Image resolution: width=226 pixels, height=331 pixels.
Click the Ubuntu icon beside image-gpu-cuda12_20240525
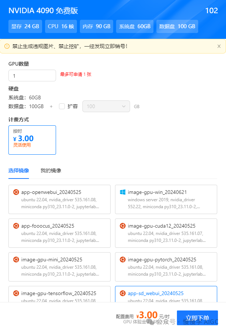point(123,226)
